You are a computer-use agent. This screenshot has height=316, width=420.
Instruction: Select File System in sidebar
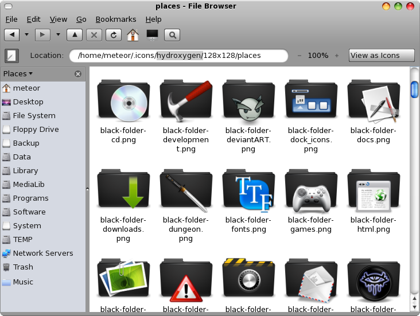click(x=43, y=115)
